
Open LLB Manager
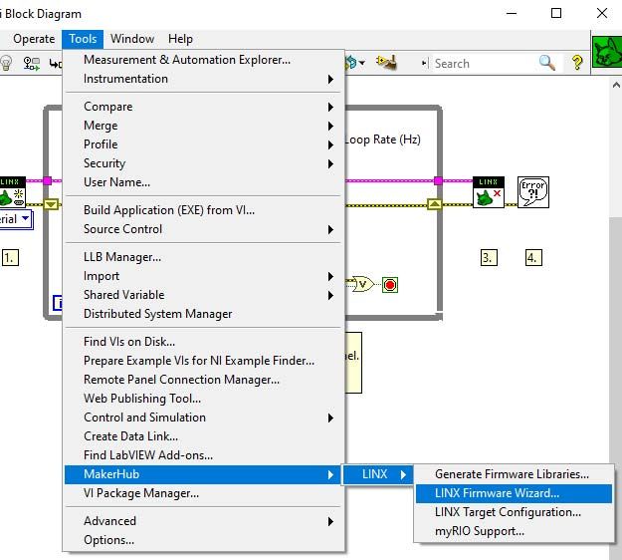(x=203, y=257)
